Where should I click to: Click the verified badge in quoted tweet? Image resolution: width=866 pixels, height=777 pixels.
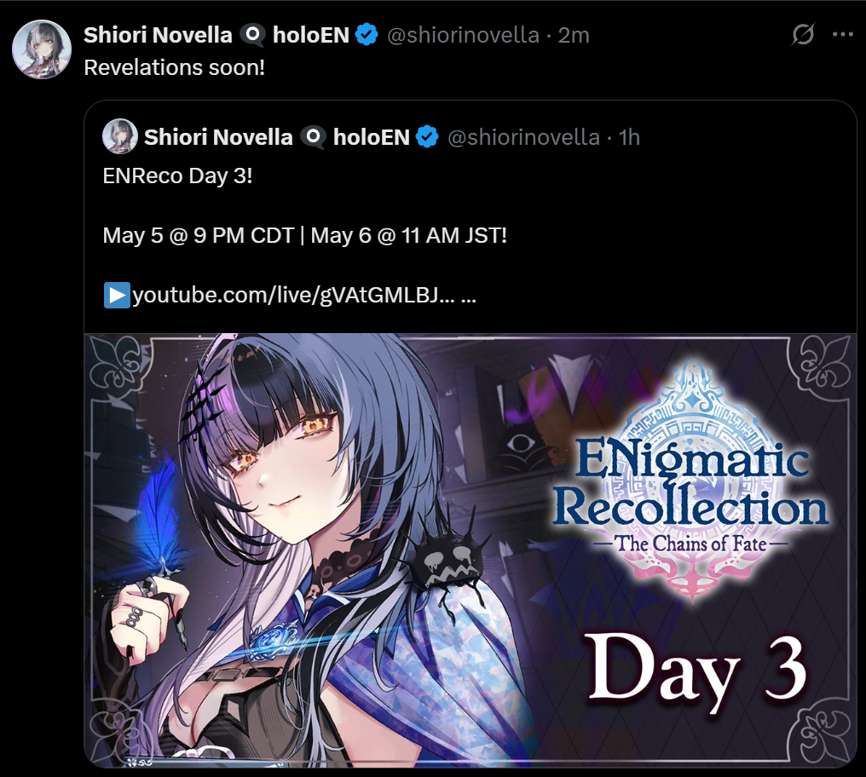[x=427, y=136]
